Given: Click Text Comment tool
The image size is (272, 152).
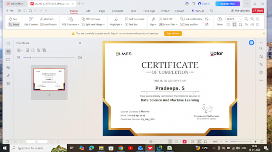Looking at the screenshot, I should pos(134,19).
